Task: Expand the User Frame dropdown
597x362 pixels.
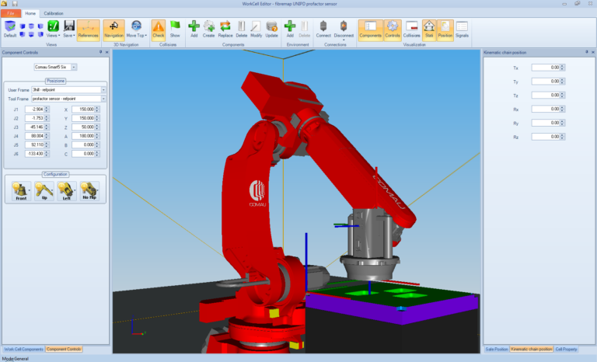Action: [x=103, y=90]
